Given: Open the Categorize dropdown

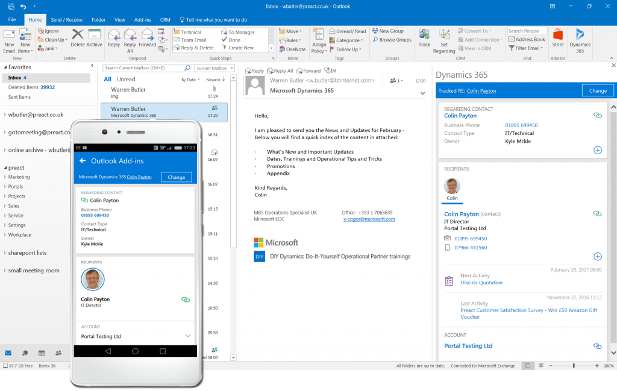Looking at the screenshot, I should (346, 40).
